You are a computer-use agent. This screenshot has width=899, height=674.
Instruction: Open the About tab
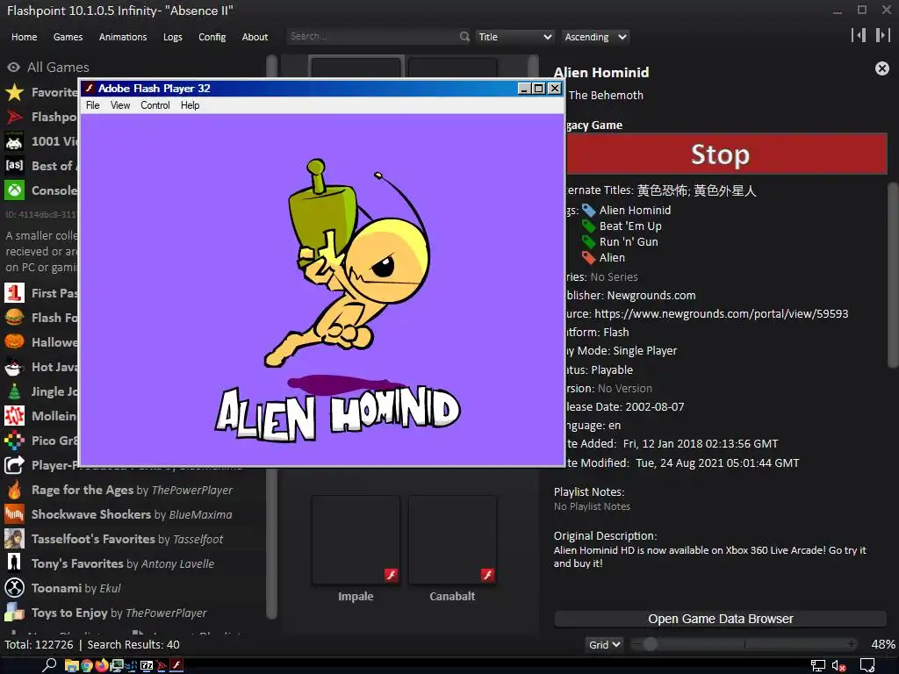(255, 37)
